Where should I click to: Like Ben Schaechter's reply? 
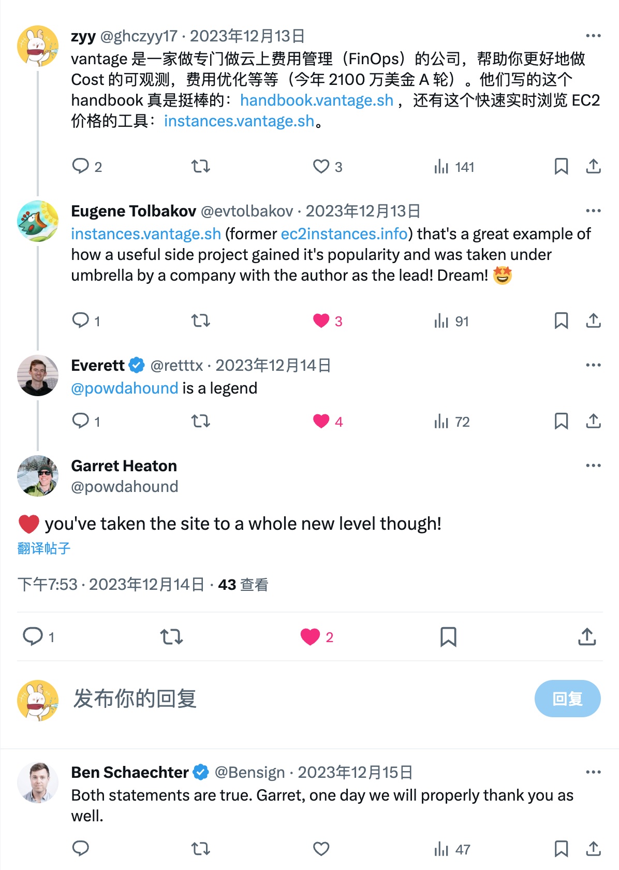pos(321,849)
